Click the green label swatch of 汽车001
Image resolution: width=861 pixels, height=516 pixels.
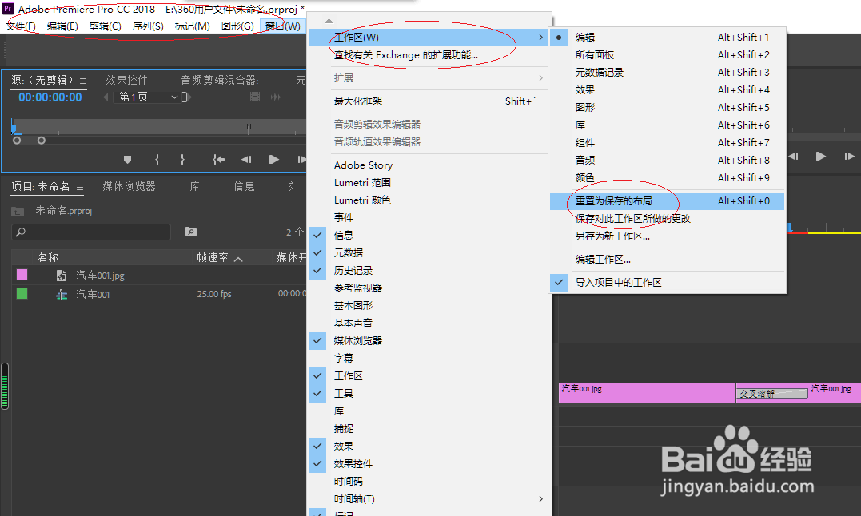tap(22, 294)
